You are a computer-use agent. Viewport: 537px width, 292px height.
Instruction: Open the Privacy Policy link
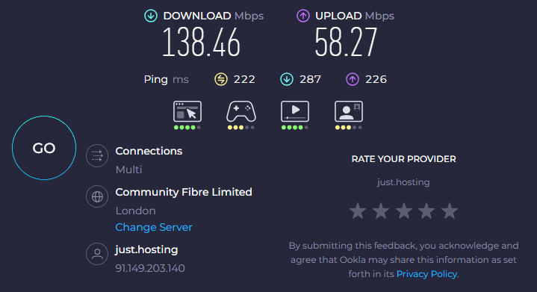tap(426, 274)
